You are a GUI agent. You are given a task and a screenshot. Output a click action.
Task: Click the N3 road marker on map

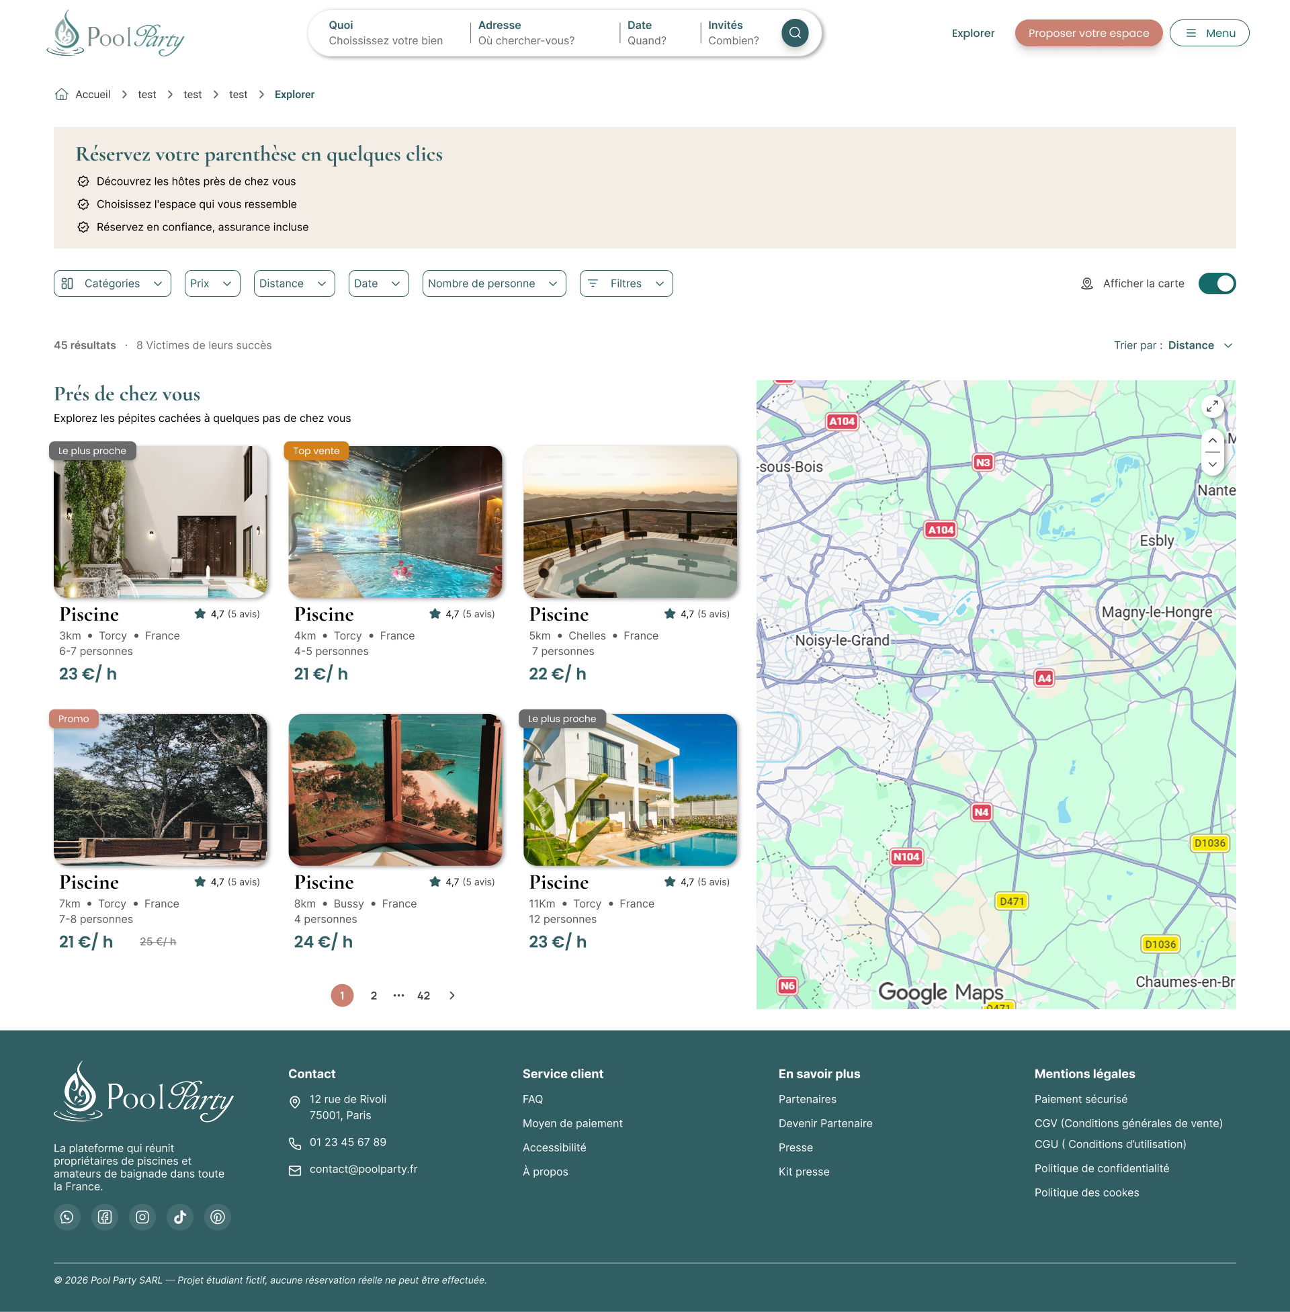982,462
